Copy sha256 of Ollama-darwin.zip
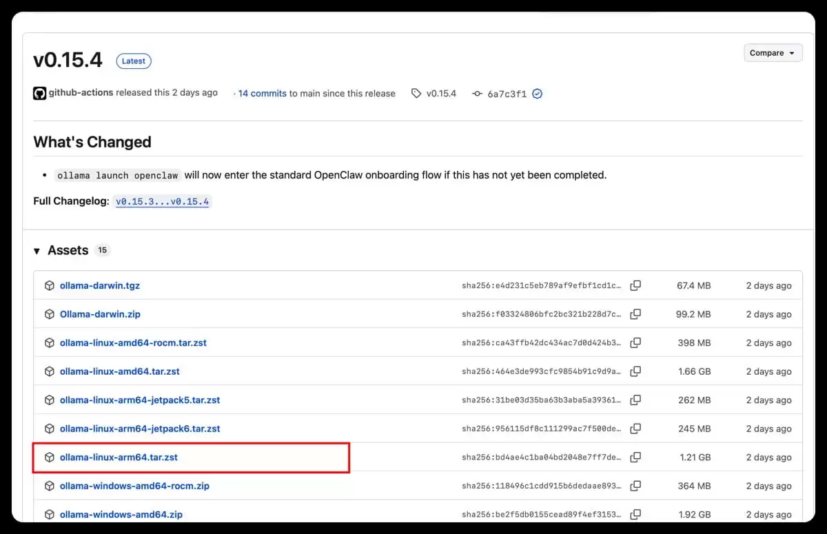 (635, 314)
